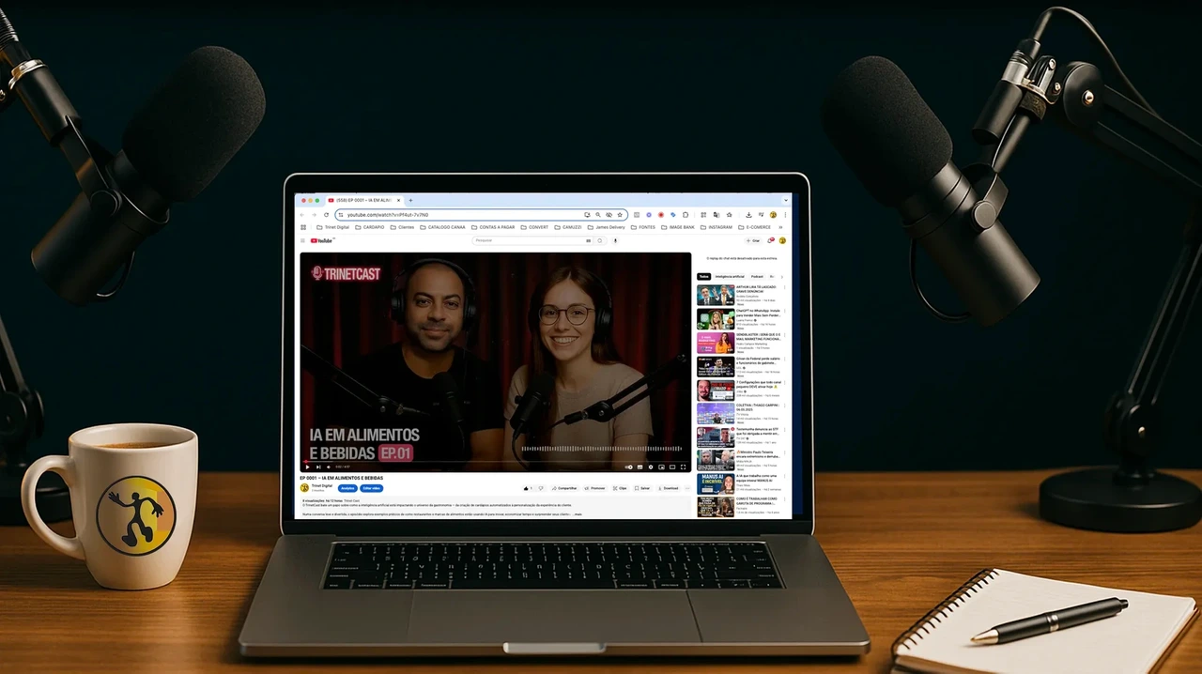Select the Podcast filter chip
Screen dimensions: 1202x674
[x=757, y=277]
